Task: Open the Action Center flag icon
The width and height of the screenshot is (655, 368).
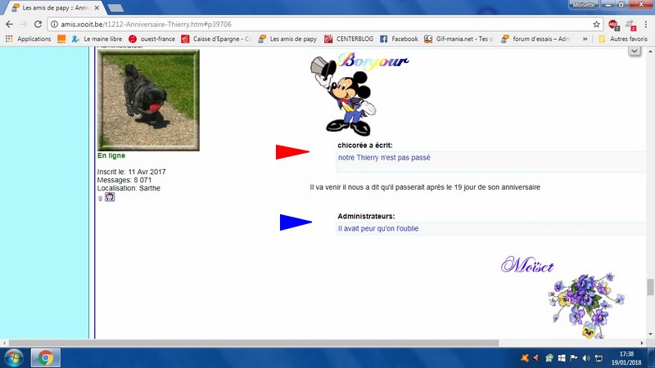Action: [x=574, y=358]
